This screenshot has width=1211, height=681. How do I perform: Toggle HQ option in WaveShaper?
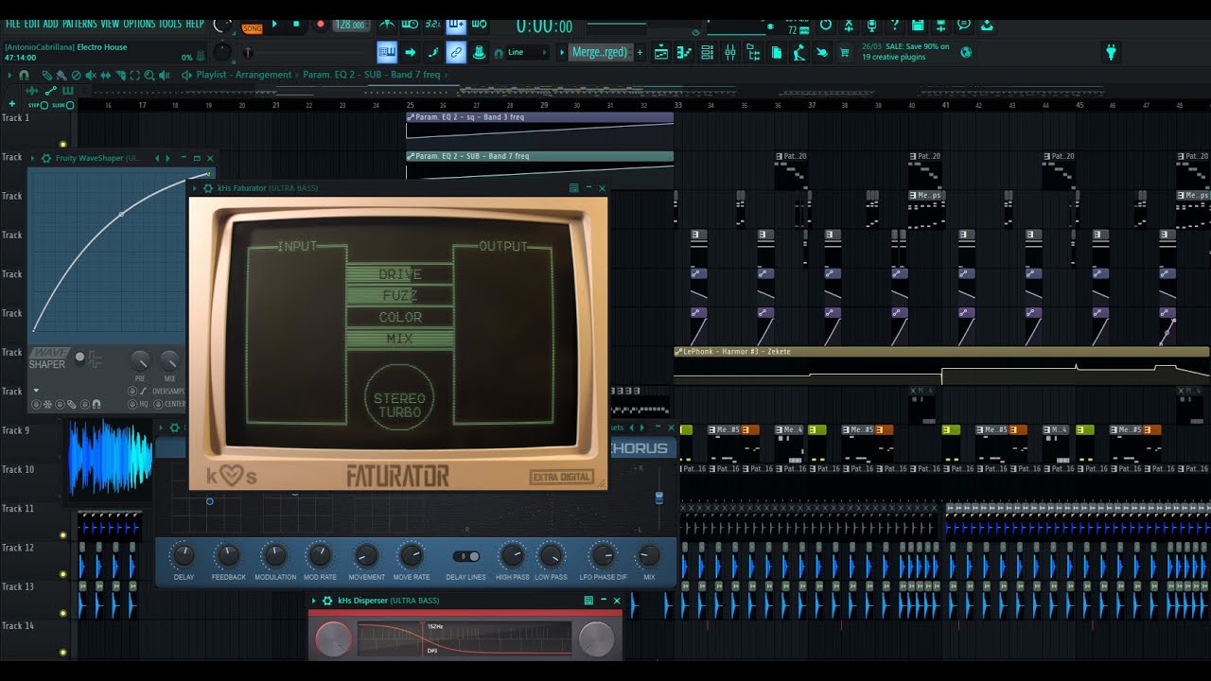(132, 404)
